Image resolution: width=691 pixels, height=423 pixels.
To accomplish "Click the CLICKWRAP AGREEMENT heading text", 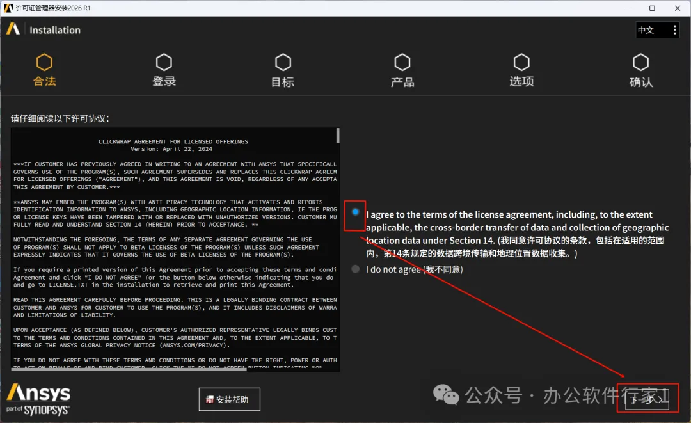I will [173, 141].
